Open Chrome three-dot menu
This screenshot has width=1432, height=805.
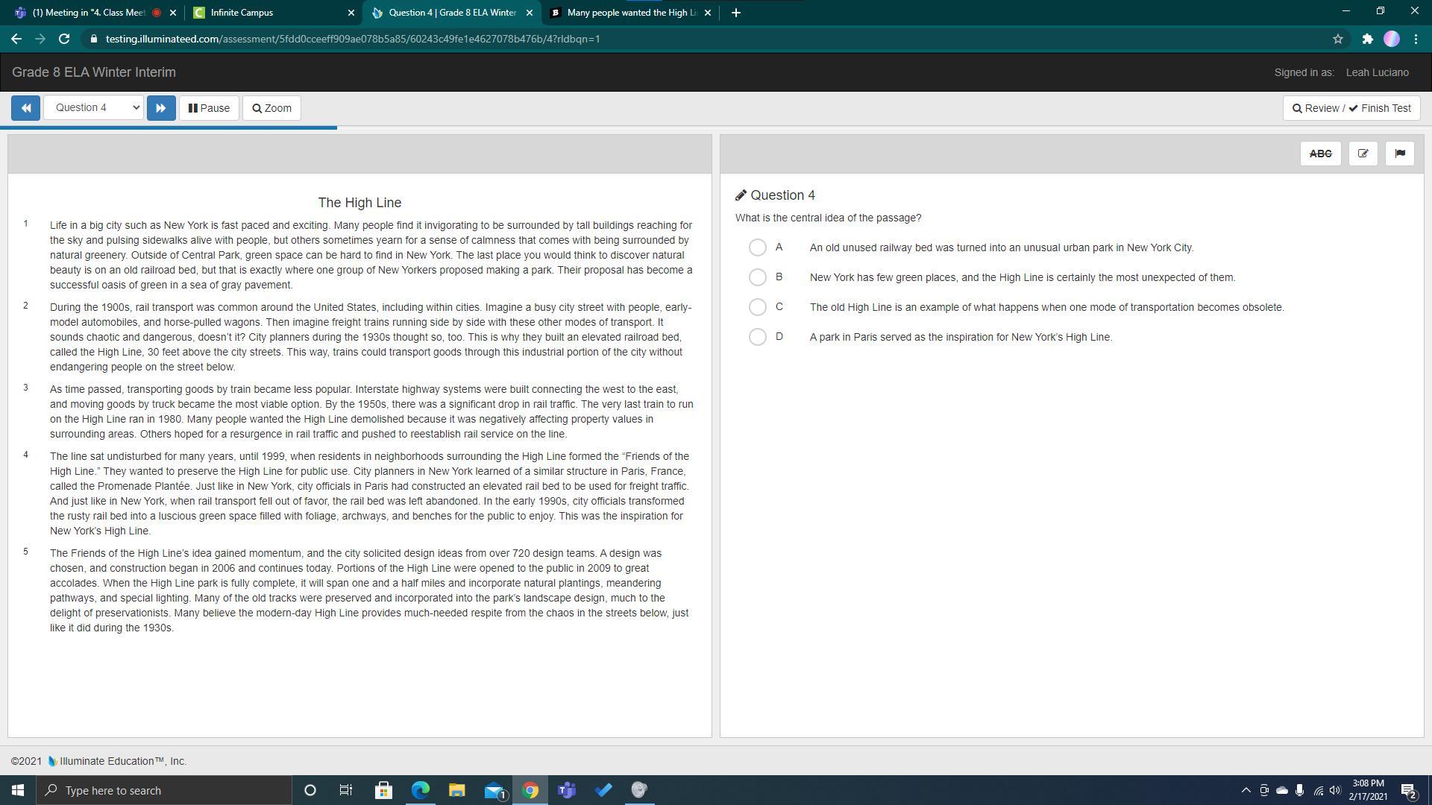[x=1416, y=39]
